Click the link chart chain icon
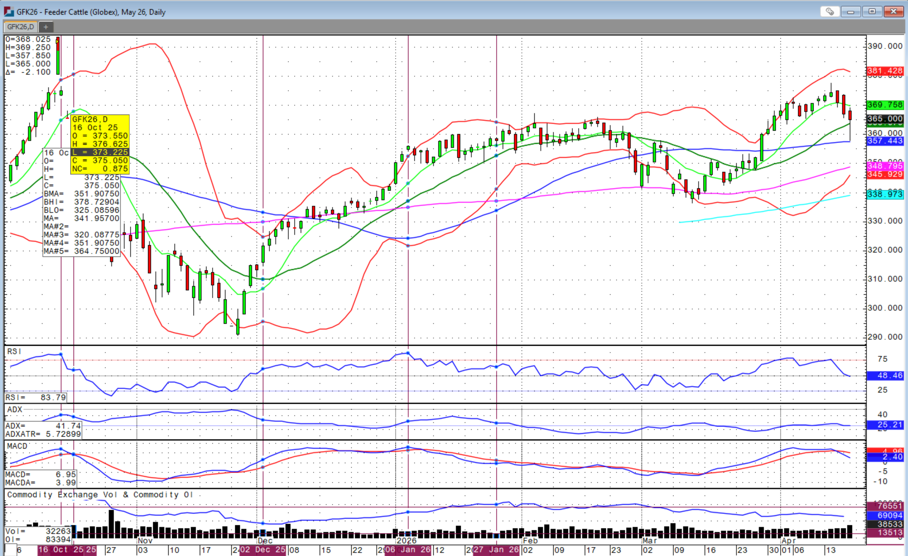This screenshot has width=908, height=556. tap(829, 11)
